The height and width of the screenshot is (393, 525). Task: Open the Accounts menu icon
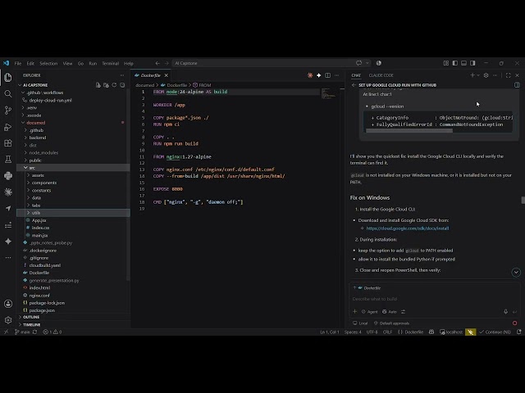pos(8,304)
